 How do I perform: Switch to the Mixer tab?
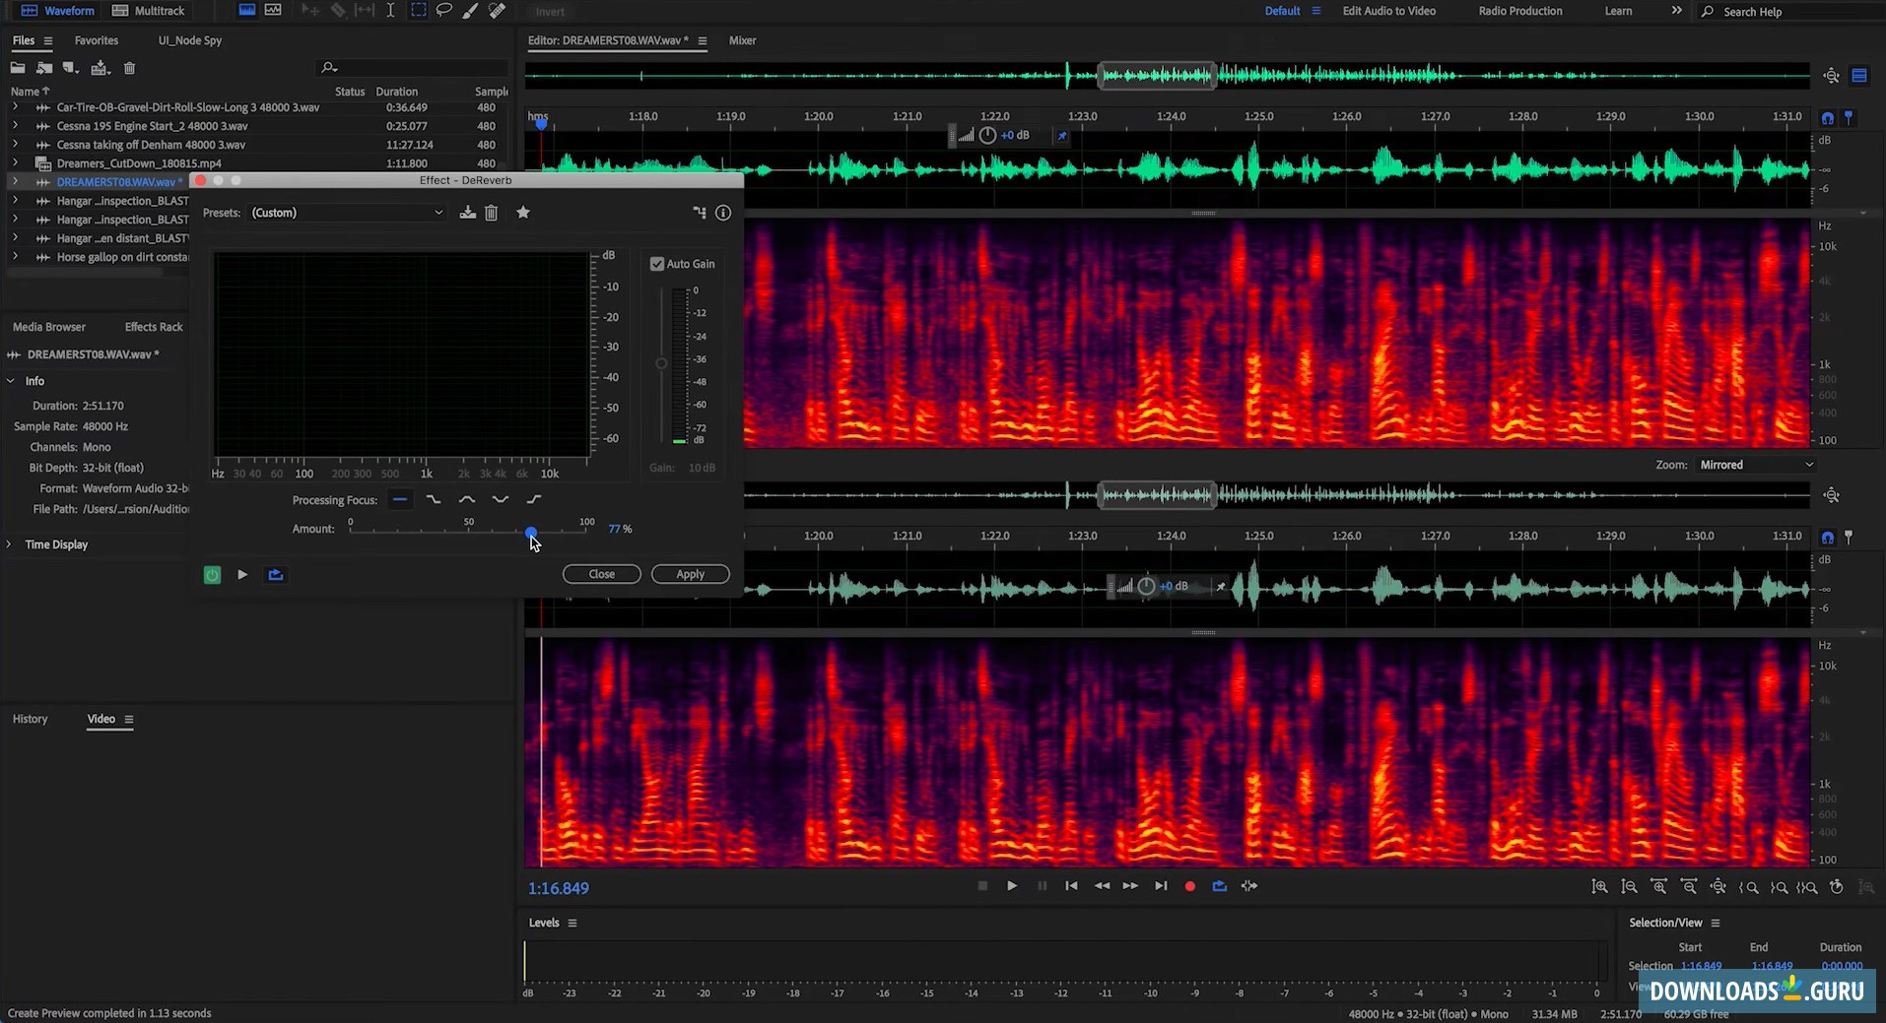pos(742,40)
